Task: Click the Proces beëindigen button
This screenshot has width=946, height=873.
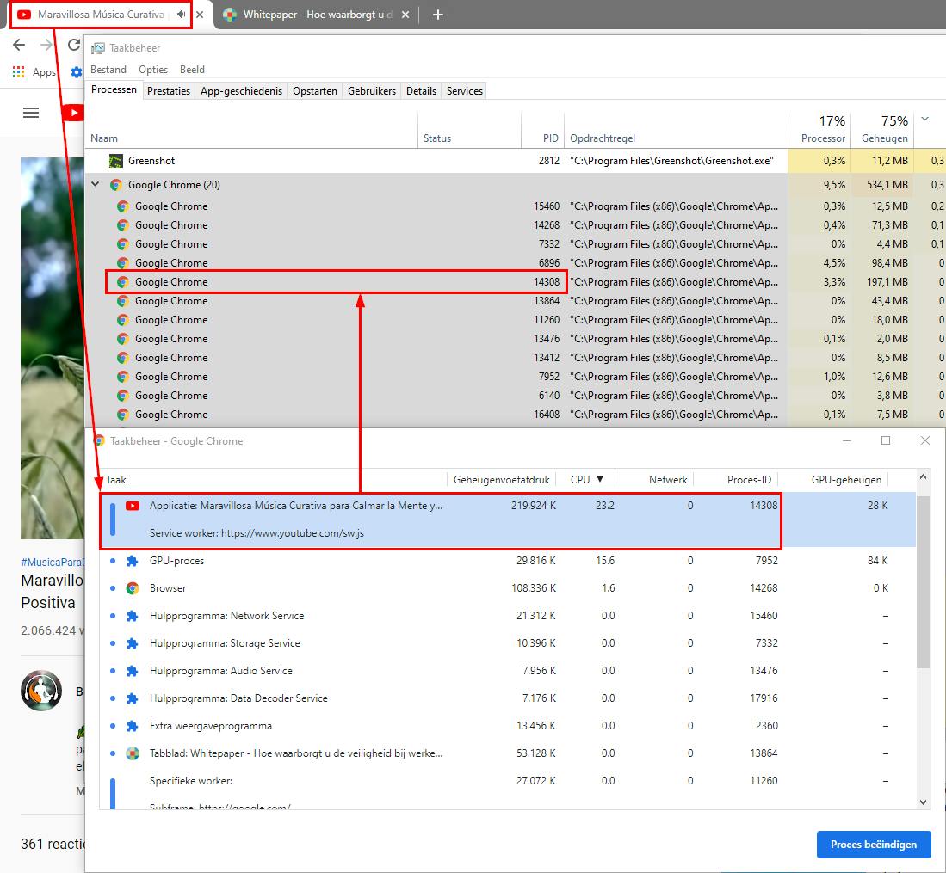Action: (x=874, y=845)
